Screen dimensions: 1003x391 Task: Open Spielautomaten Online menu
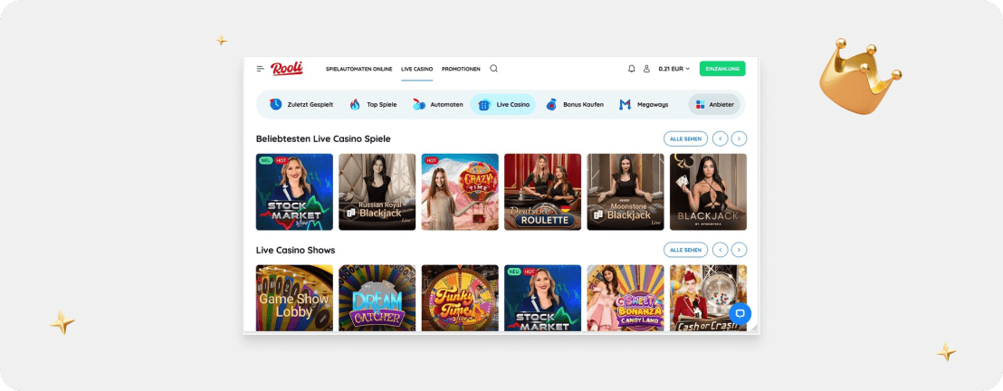coord(358,69)
